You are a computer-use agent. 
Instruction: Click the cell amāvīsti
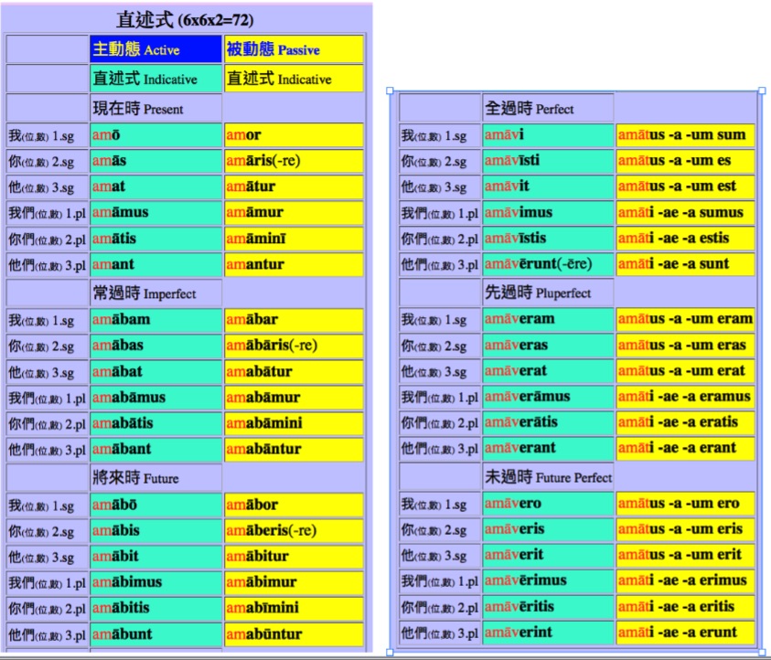(x=548, y=161)
